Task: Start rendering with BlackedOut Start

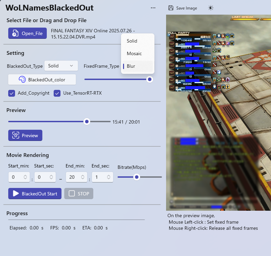Action: point(35,194)
